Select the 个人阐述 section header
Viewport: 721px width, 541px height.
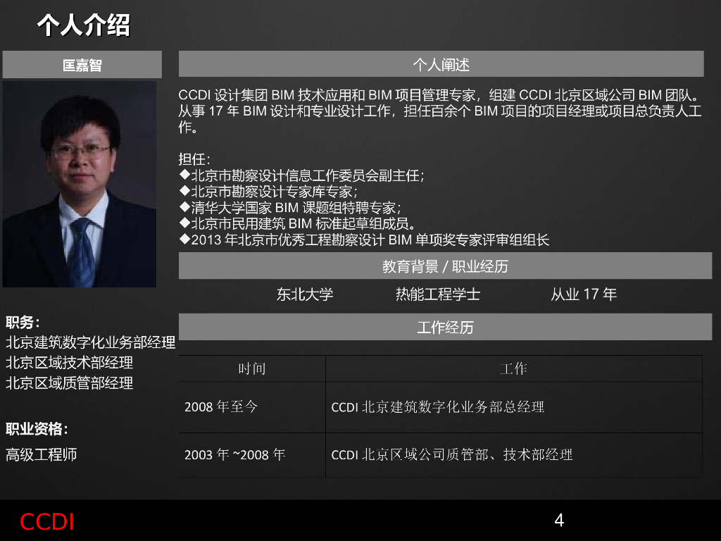point(441,64)
